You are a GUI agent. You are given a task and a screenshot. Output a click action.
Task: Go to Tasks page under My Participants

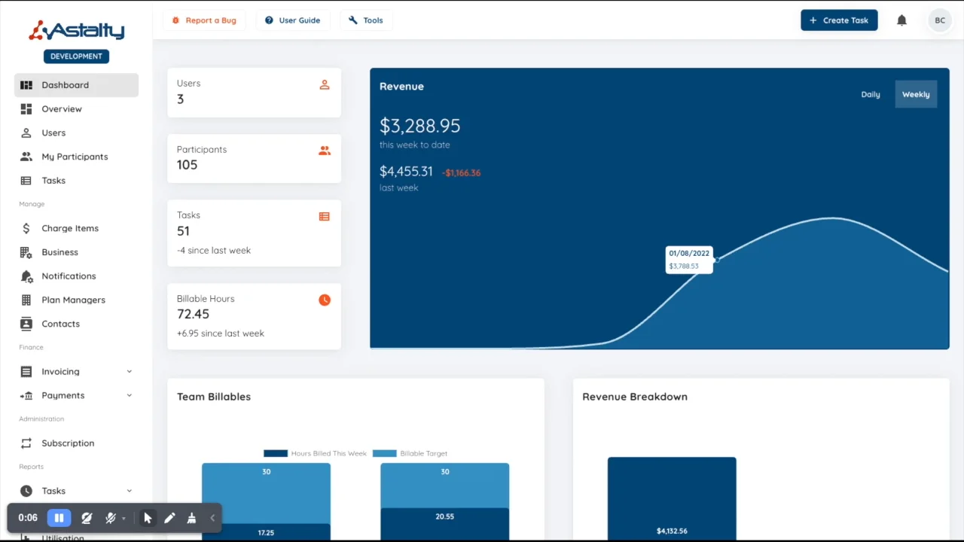tap(76, 181)
